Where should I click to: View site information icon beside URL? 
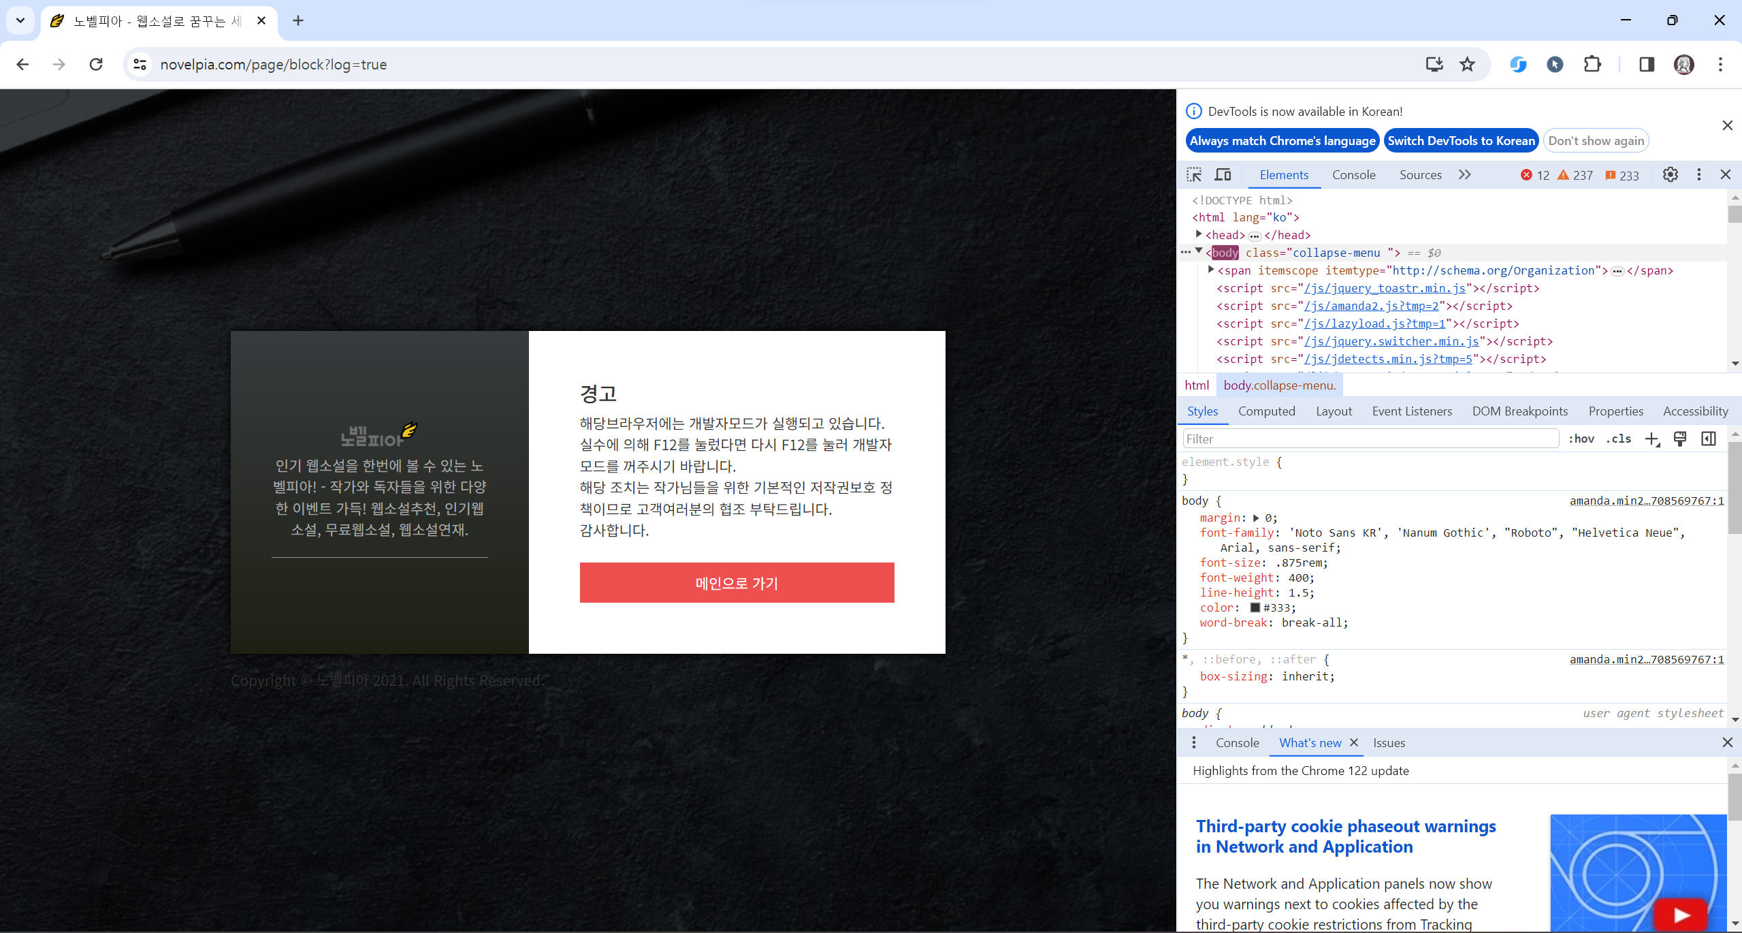pos(140,65)
